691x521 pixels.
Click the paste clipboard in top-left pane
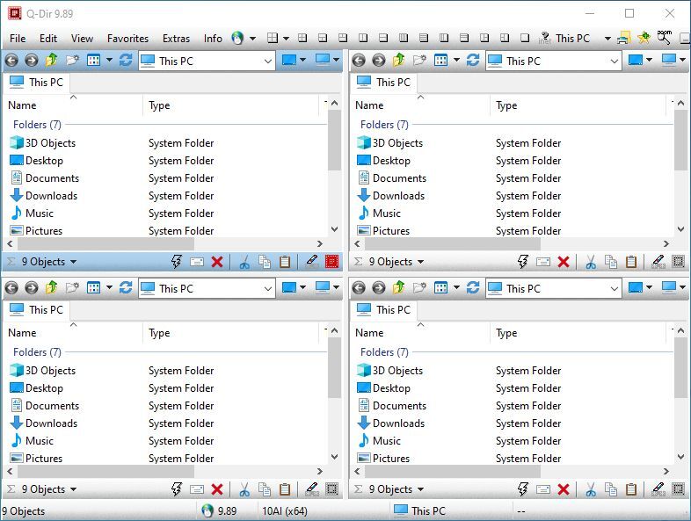click(x=285, y=262)
